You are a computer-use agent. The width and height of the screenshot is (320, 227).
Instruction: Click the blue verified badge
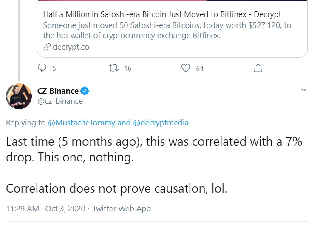pyautogui.click(x=85, y=91)
